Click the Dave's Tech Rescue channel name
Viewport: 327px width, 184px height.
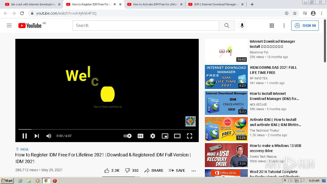(263, 157)
